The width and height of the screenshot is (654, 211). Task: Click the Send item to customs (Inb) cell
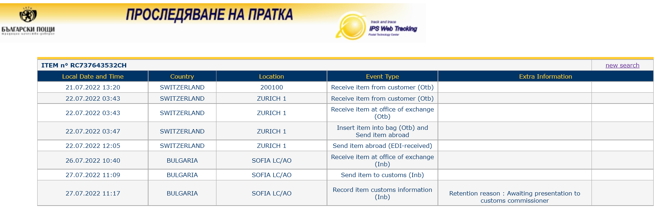(x=382, y=175)
